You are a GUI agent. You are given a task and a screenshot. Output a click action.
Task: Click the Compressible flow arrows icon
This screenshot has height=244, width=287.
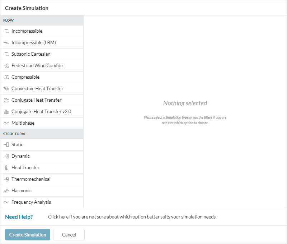6,77
